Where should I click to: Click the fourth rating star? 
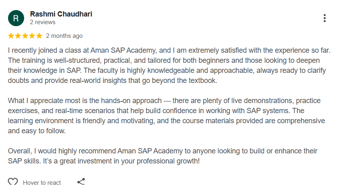tap(32, 36)
